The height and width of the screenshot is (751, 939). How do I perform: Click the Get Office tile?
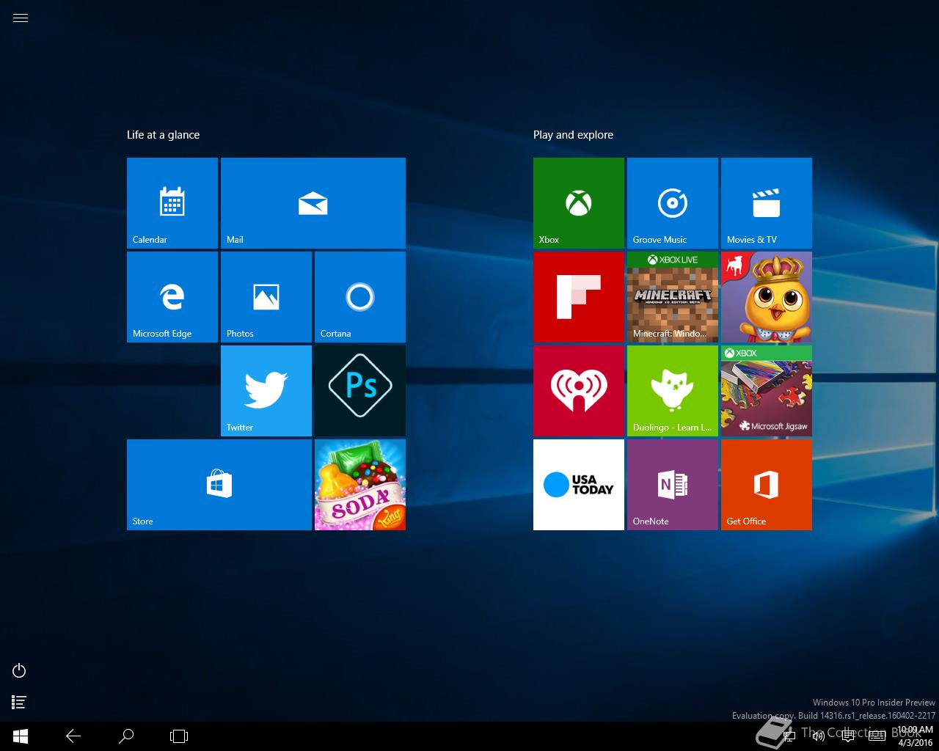coord(767,485)
